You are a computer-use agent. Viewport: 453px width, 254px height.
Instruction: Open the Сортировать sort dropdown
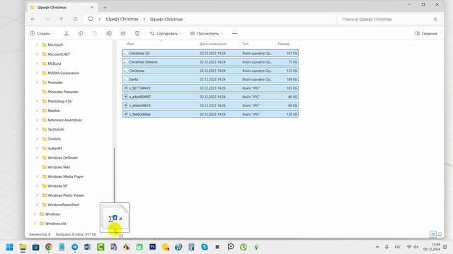coord(166,34)
